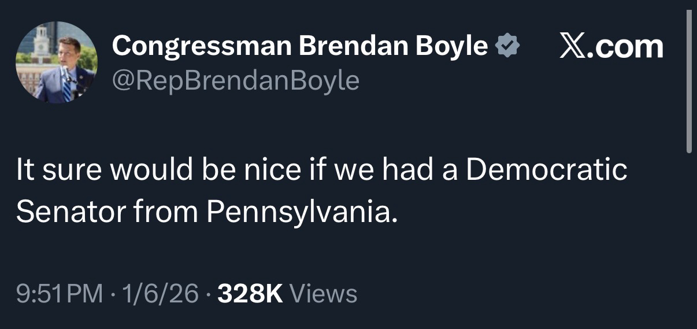Click the "Views" label
697x329 pixels.
coord(323,294)
